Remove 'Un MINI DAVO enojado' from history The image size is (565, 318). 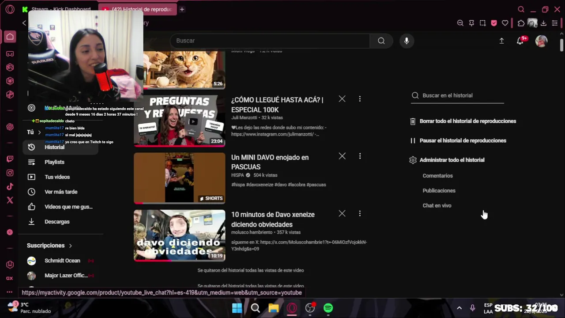point(342,156)
